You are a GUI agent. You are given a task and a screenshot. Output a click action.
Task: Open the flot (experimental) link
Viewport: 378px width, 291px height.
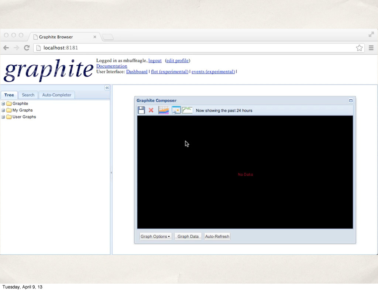pos(169,72)
